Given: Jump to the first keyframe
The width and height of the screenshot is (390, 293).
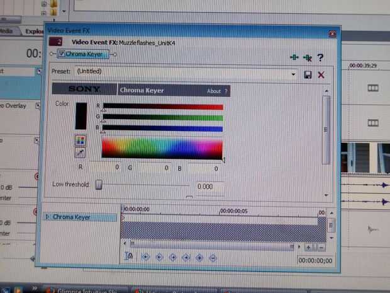Looking at the screenshot, I should [145, 256].
